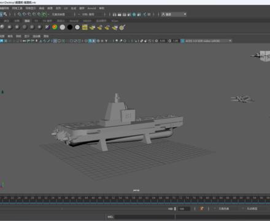The image size is (270, 221).
Task: Toggle the orange auto keyframe button
Action: click(202, 209)
